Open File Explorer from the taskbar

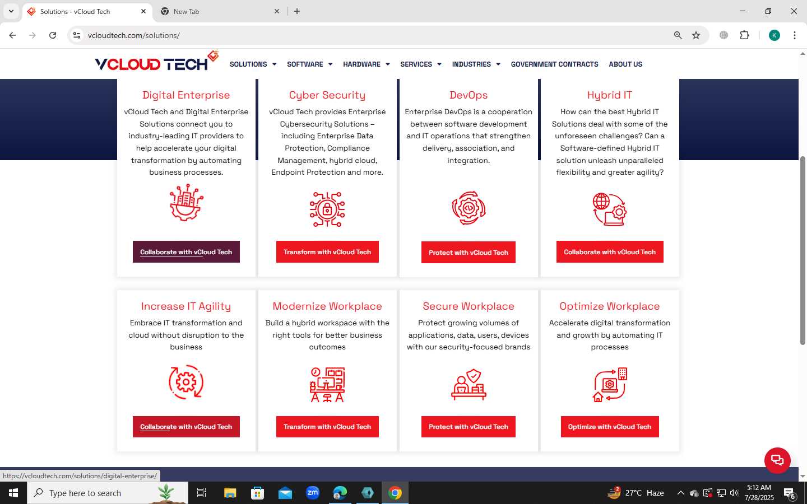pos(230,493)
